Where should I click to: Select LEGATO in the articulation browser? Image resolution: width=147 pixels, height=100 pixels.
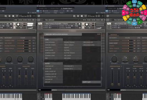pyautogui.click(x=72, y=48)
